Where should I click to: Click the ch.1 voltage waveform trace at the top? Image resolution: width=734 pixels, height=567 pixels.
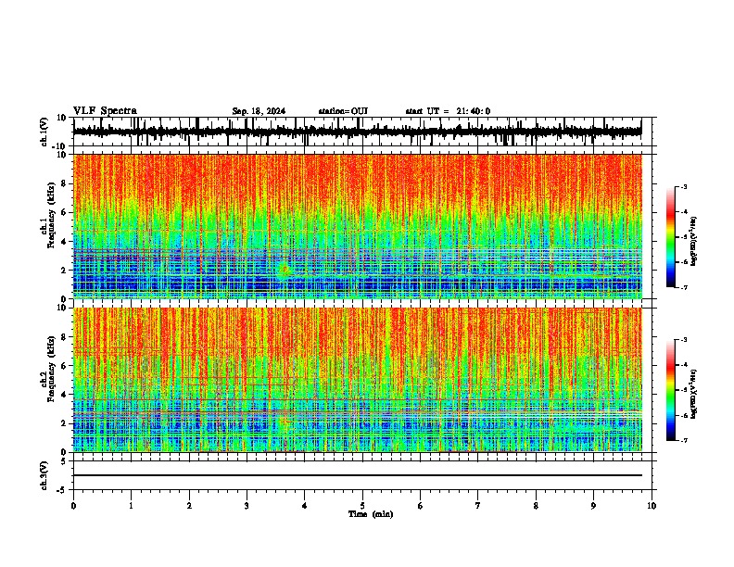357,132
